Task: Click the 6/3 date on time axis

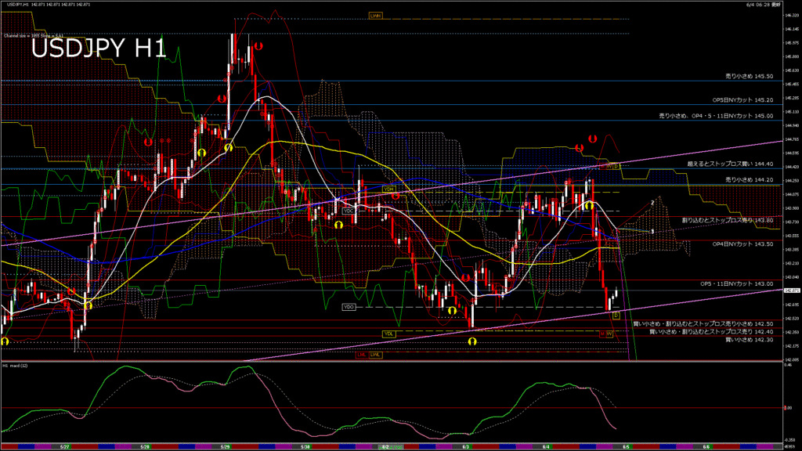Action: point(466,447)
